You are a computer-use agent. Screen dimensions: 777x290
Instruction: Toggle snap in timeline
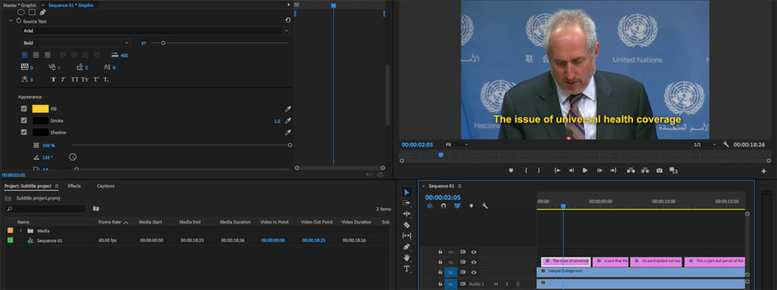(x=443, y=206)
